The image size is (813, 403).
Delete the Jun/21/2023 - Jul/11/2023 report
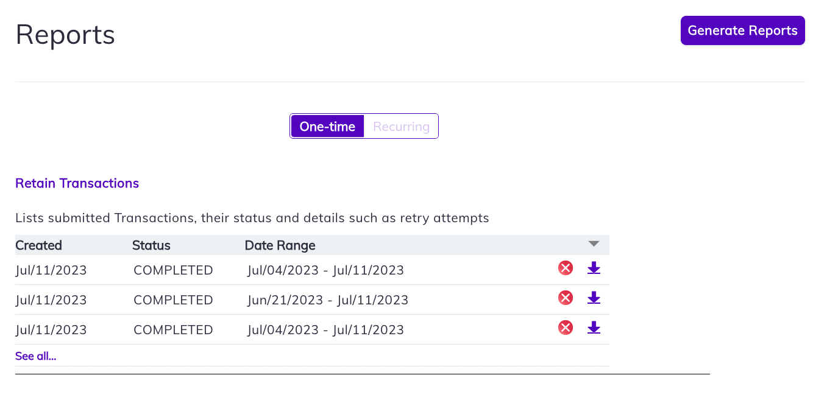(566, 298)
